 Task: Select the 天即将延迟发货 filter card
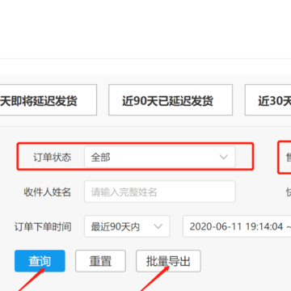coord(48,100)
